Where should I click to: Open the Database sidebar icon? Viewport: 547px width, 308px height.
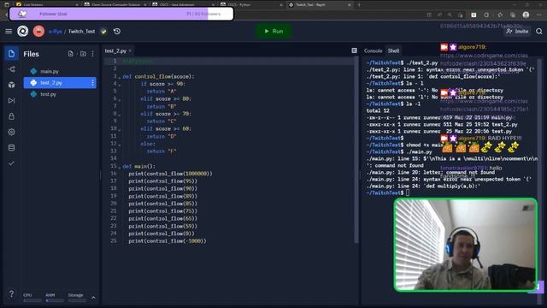[x=11, y=148]
